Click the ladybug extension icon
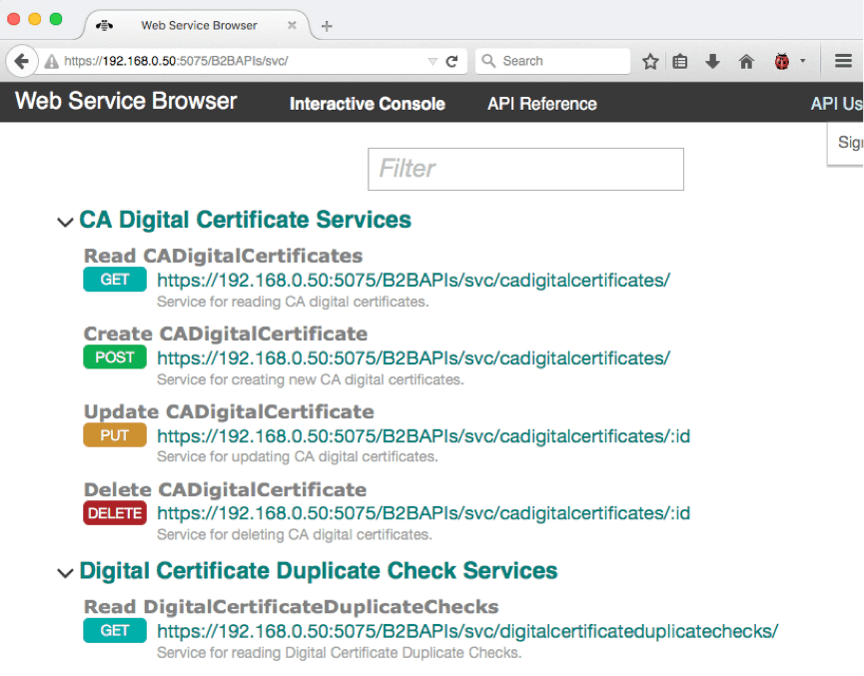Image resolution: width=864 pixels, height=676 pixels. [781, 61]
